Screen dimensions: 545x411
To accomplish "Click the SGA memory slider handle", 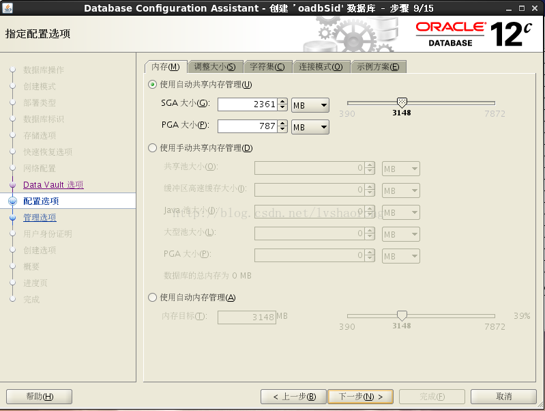I will [x=402, y=102].
